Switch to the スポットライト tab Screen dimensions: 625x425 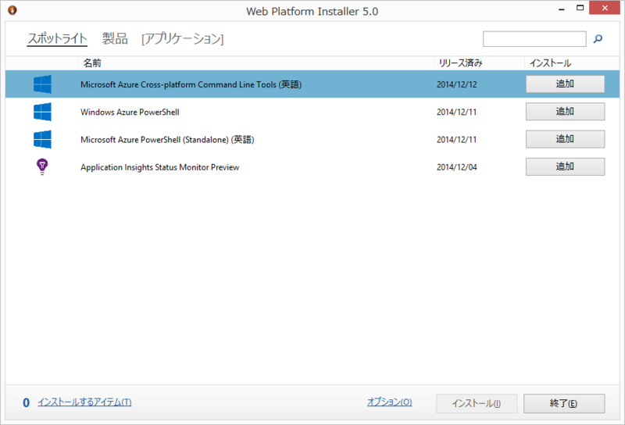coord(57,39)
